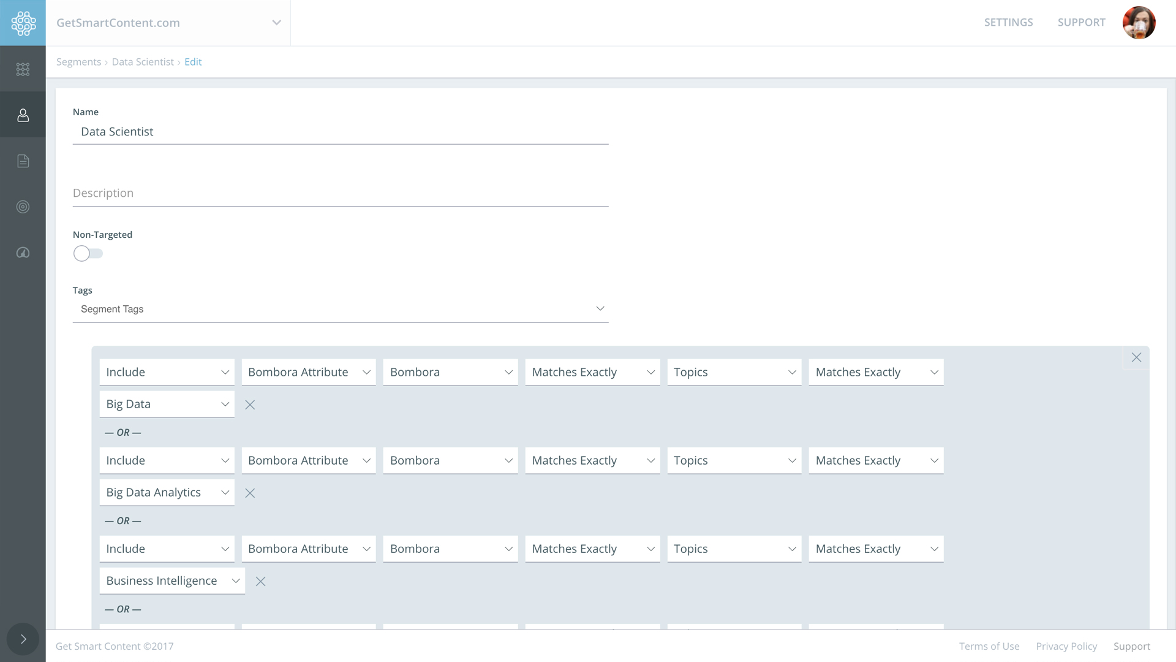The width and height of the screenshot is (1176, 662).
Task: Open the Privacy Policy footer link
Action: point(1066,646)
